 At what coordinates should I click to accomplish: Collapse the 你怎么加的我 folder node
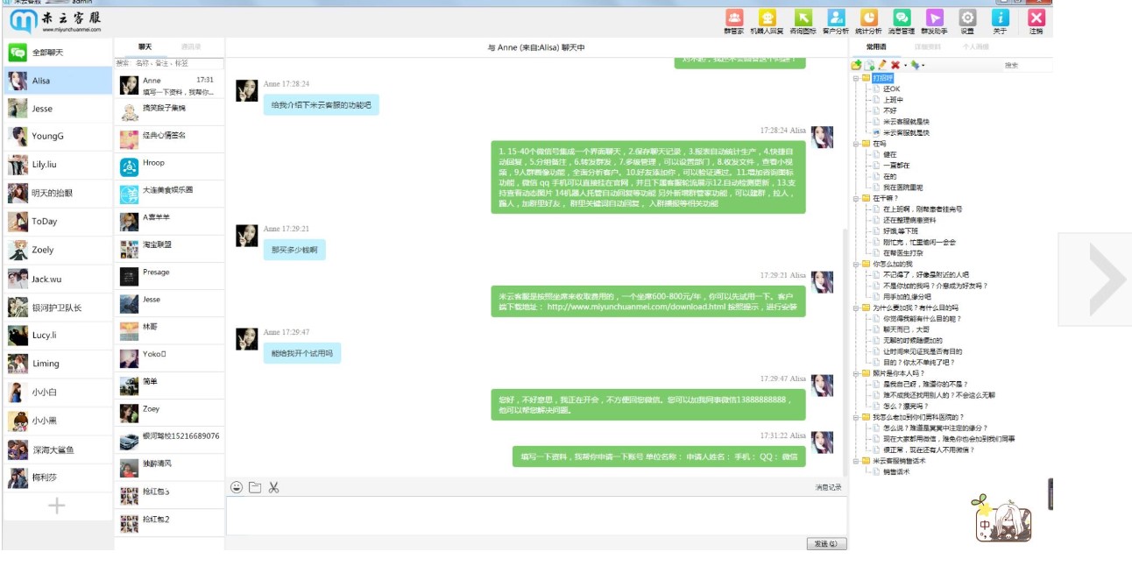pos(855,264)
